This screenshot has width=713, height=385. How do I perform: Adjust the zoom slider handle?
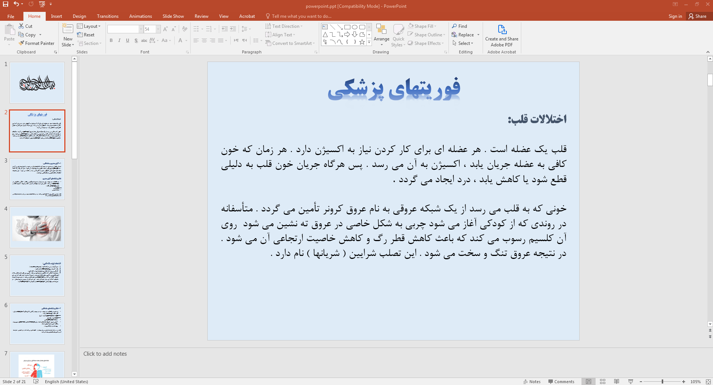pyautogui.click(x=662, y=381)
